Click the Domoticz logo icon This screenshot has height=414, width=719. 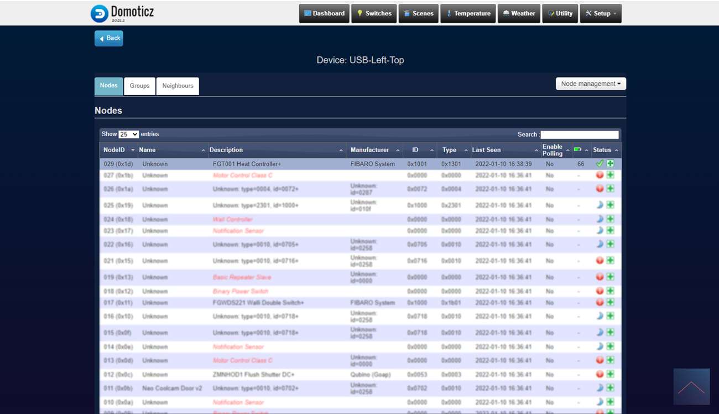coord(100,13)
